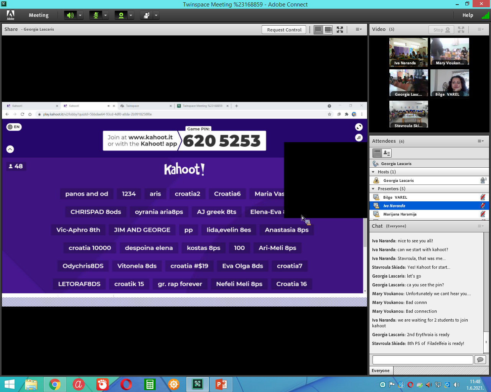Click Marijana Haramija muted microphone icon
491x392 pixels.
(x=483, y=214)
